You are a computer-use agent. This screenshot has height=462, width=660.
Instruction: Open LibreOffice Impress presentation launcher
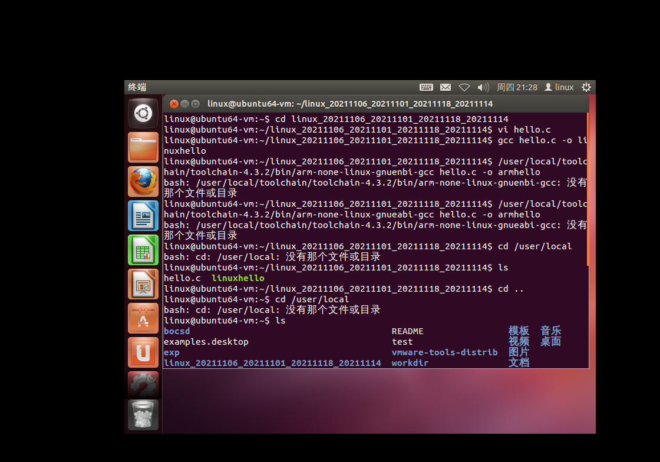143,284
